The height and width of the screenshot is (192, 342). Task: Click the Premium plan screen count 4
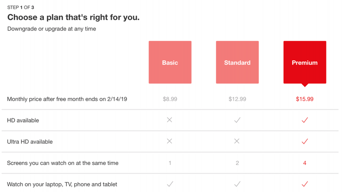click(x=305, y=163)
